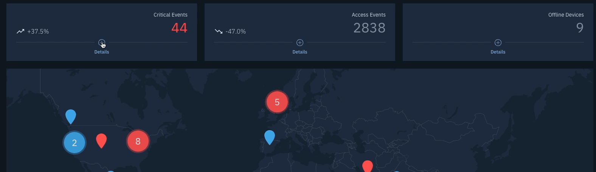Open Details link under Access Events
596x172 pixels.
300,52
